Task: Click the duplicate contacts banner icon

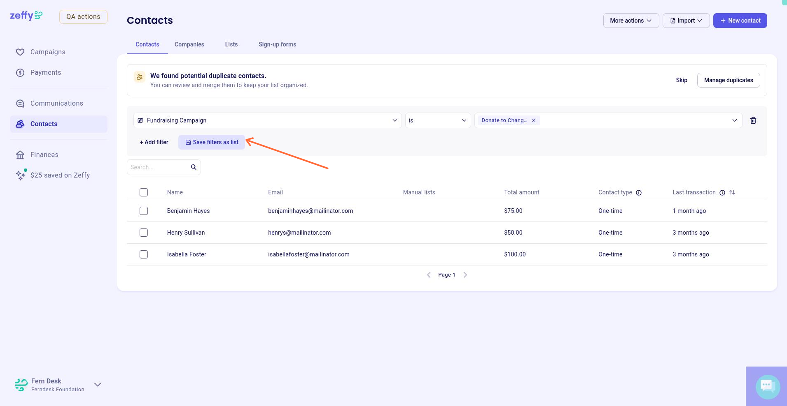Action: pyautogui.click(x=140, y=77)
